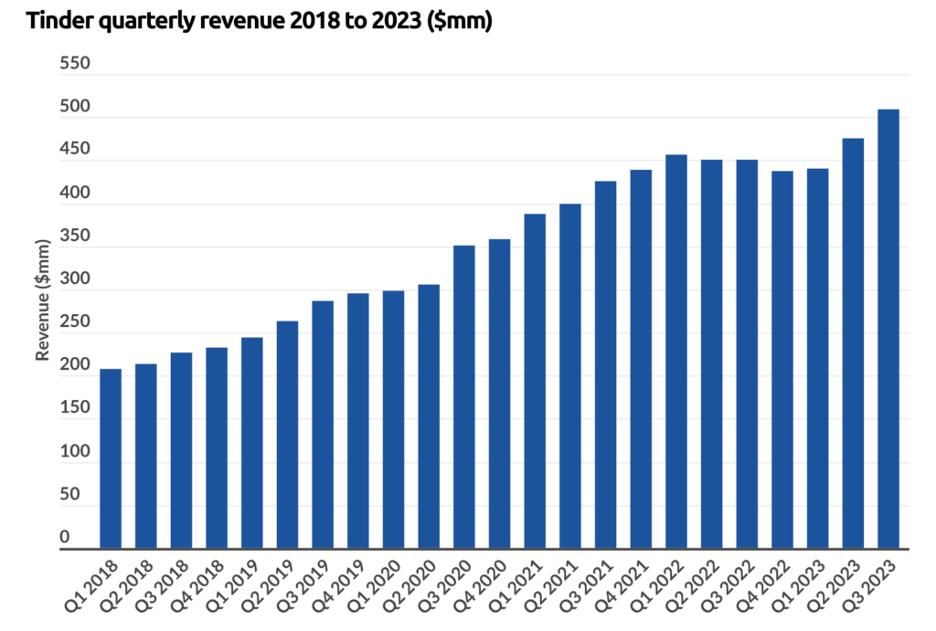Click the Q3 2022 revenue bar
Viewport: 936px width, 631px height.
pyautogui.click(x=748, y=354)
